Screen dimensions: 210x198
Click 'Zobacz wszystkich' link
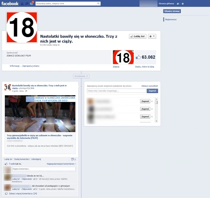tap(150, 86)
